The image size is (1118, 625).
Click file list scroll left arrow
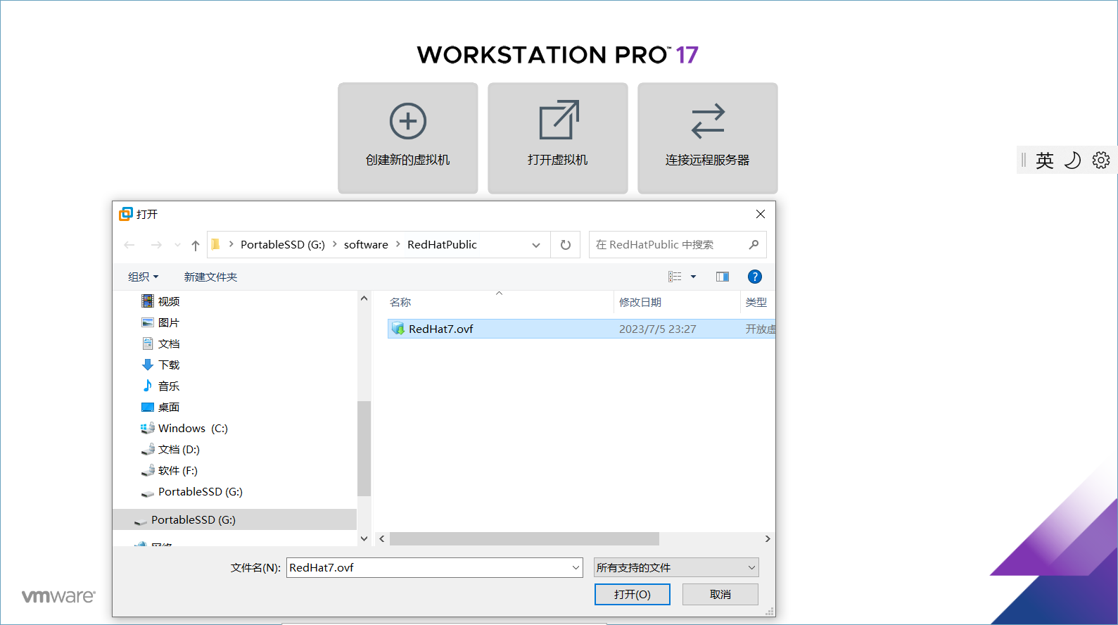pyautogui.click(x=382, y=538)
